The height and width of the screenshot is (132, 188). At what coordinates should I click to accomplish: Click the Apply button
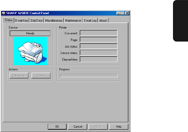tap(98, 127)
